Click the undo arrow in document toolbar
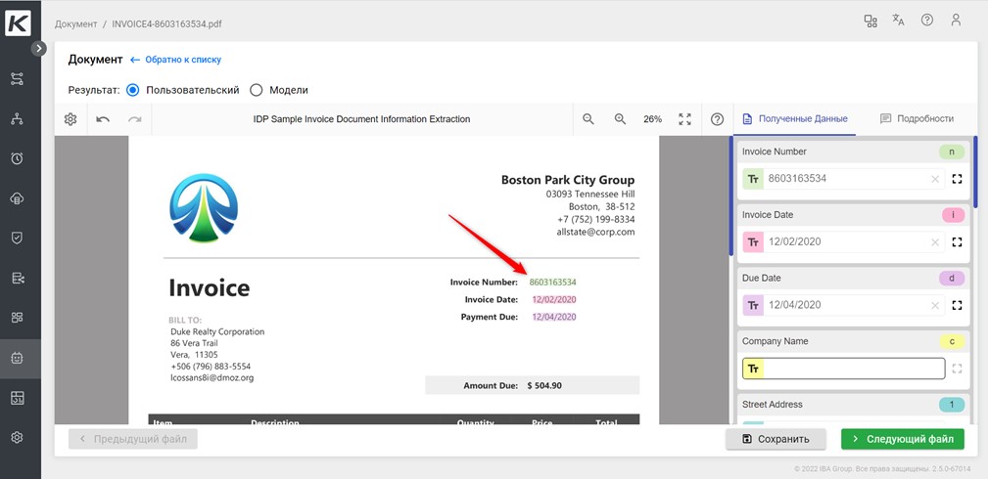988x479 pixels. [103, 119]
